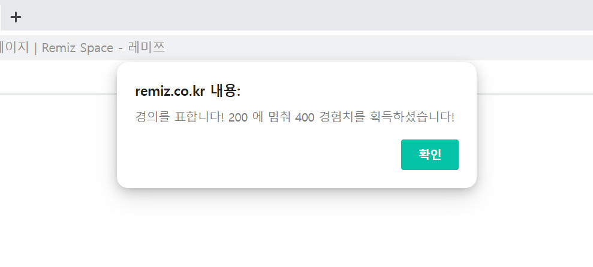Click the '경의를 표합니다!' phrase in the alert
593x267 pixels.
pos(180,117)
